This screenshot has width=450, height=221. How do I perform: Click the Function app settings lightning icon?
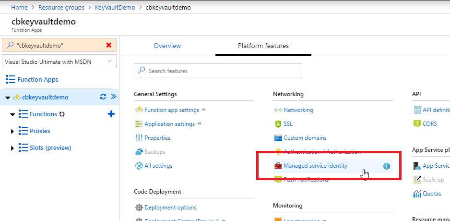139,110
